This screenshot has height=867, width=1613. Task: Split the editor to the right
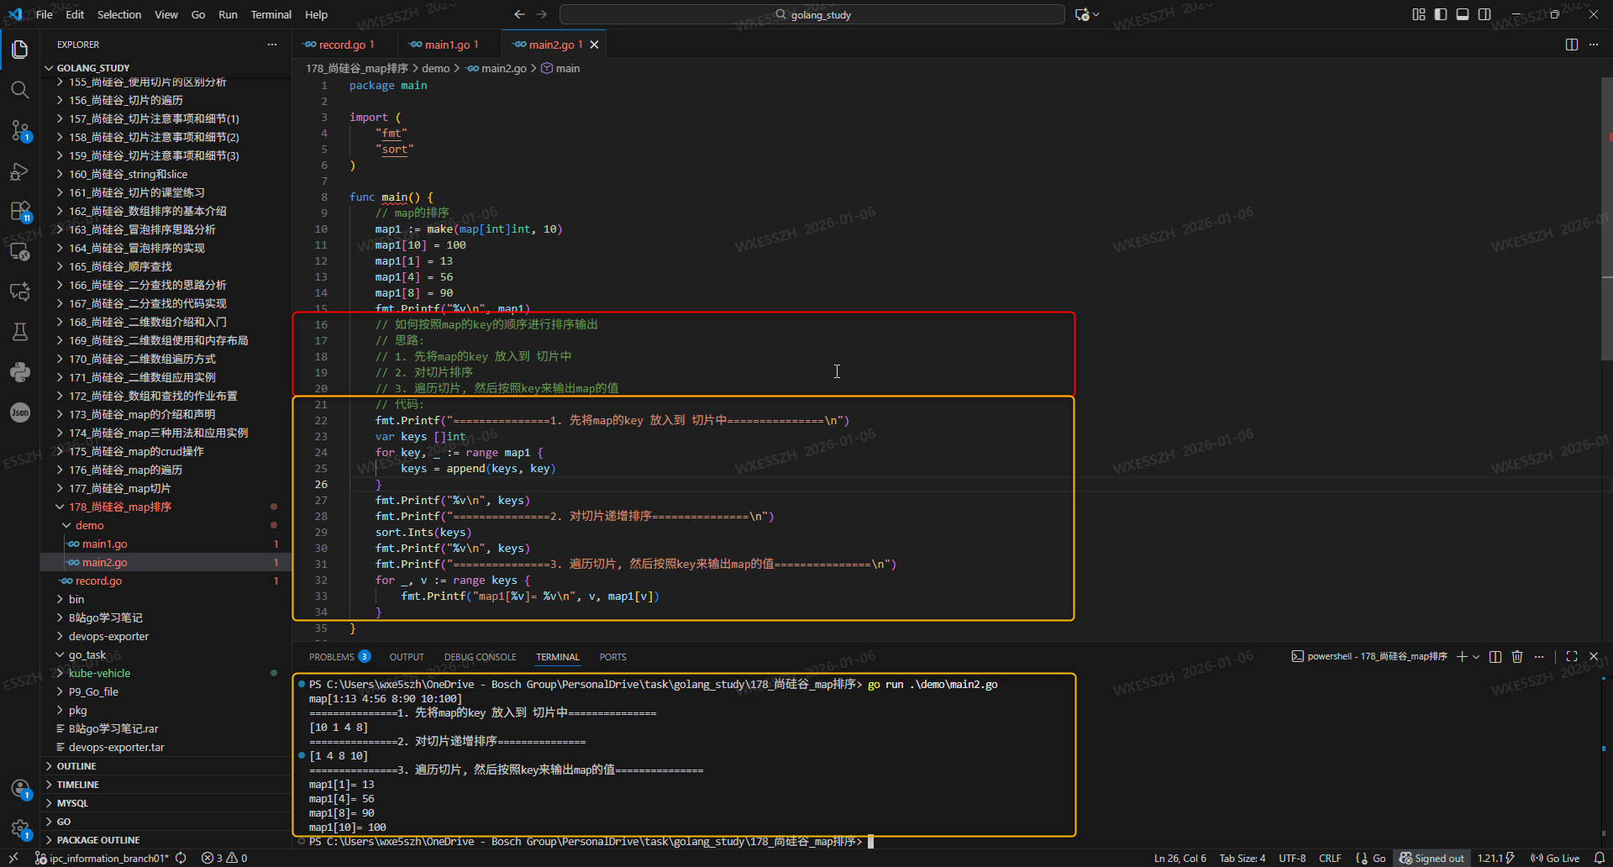click(x=1572, y=45)
